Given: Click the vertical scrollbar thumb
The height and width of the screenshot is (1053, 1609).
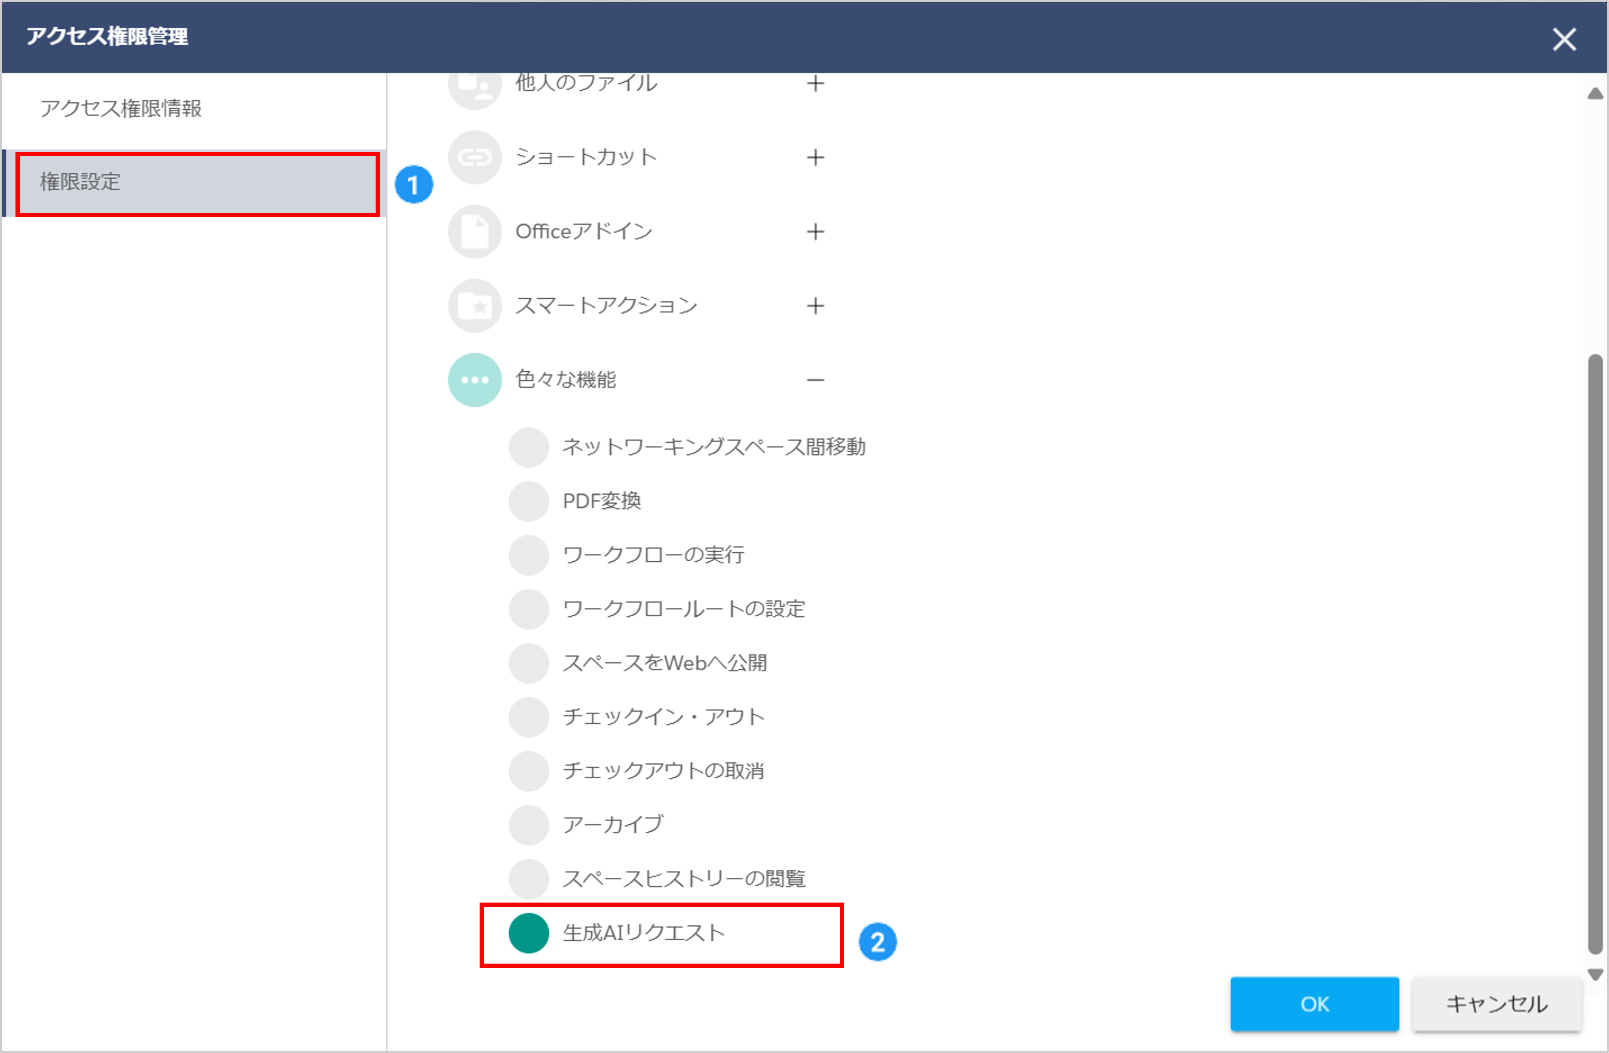Looking at the screenshot, I should 1595,654.
